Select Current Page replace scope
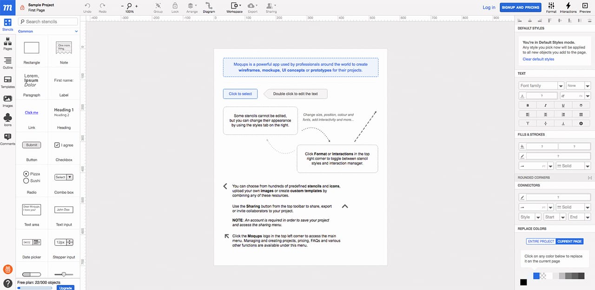The height and width of the screenshot is (290, 595). [569, 242]
